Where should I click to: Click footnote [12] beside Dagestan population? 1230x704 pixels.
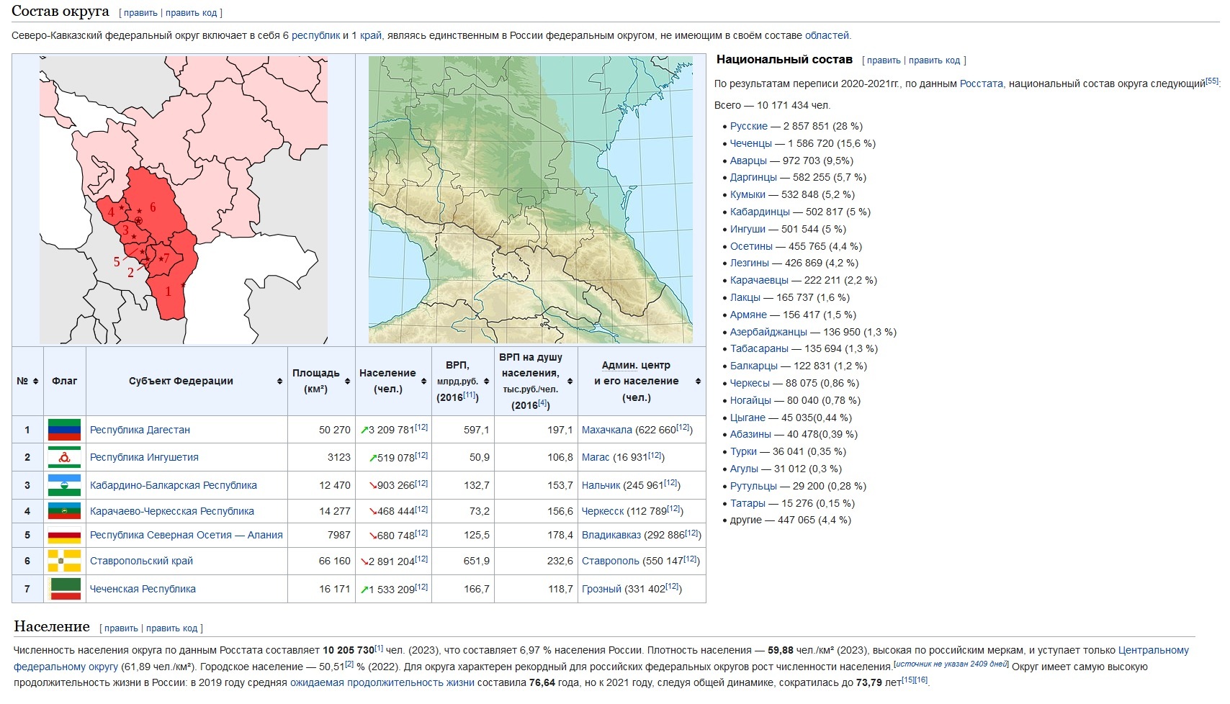coord(421,427)
